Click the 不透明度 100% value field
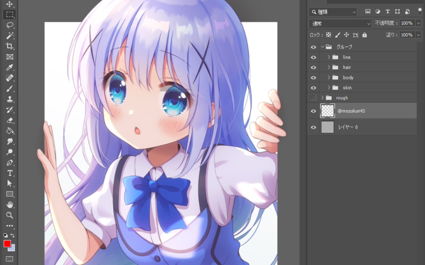This screenshot has height=265, width=425. coord(407,23)
